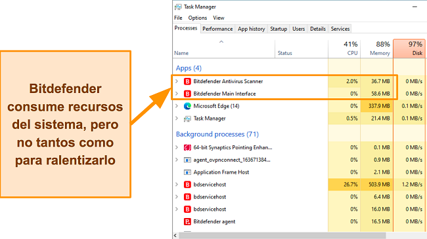Expand Bitdefender Antivirus Scanner process group
Image resolution: width=427 pixels, height=239 pixels.
pyautogui.click(x=177, y=81)
